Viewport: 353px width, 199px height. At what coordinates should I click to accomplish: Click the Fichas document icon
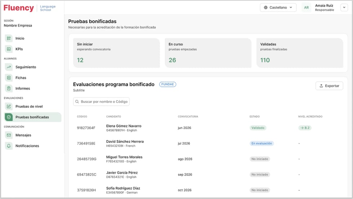[9, 78]
